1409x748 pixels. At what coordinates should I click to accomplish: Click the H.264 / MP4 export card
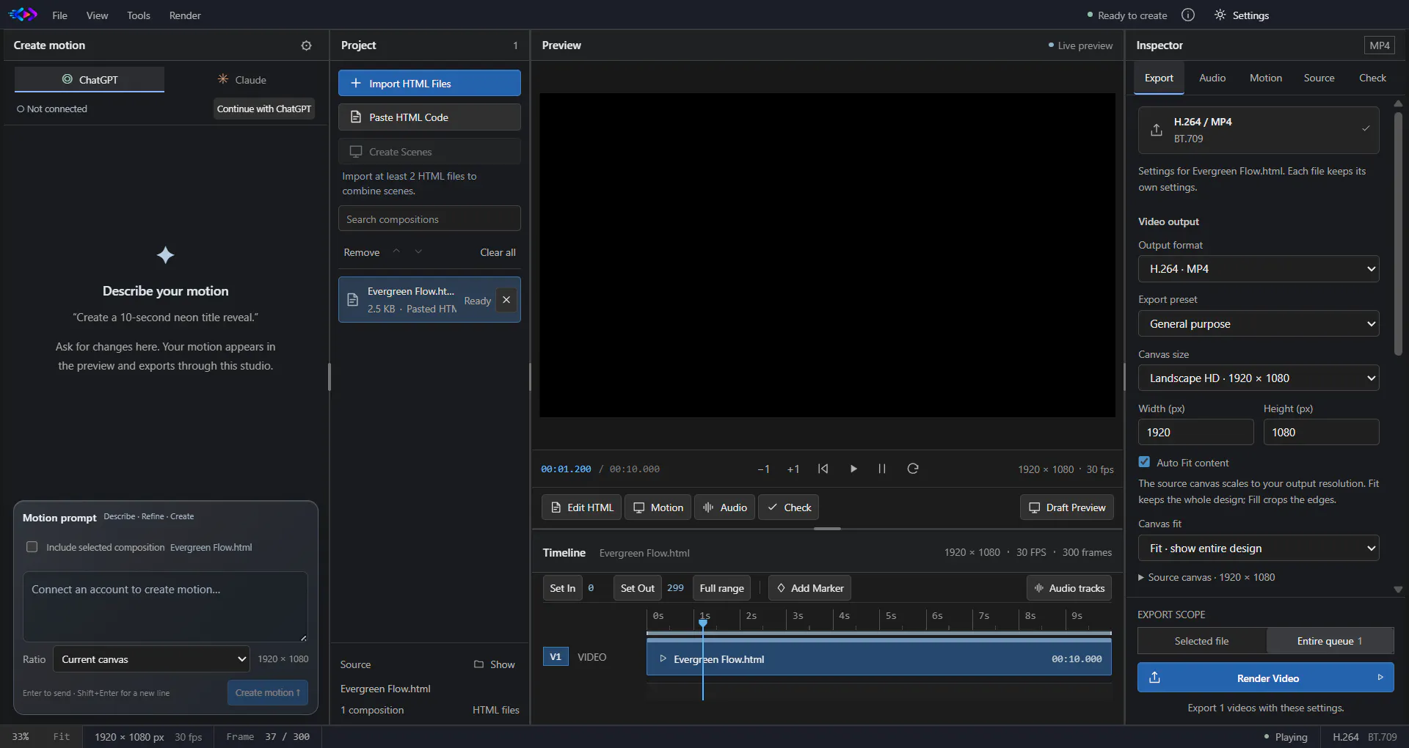click(x=1259, y=130)
